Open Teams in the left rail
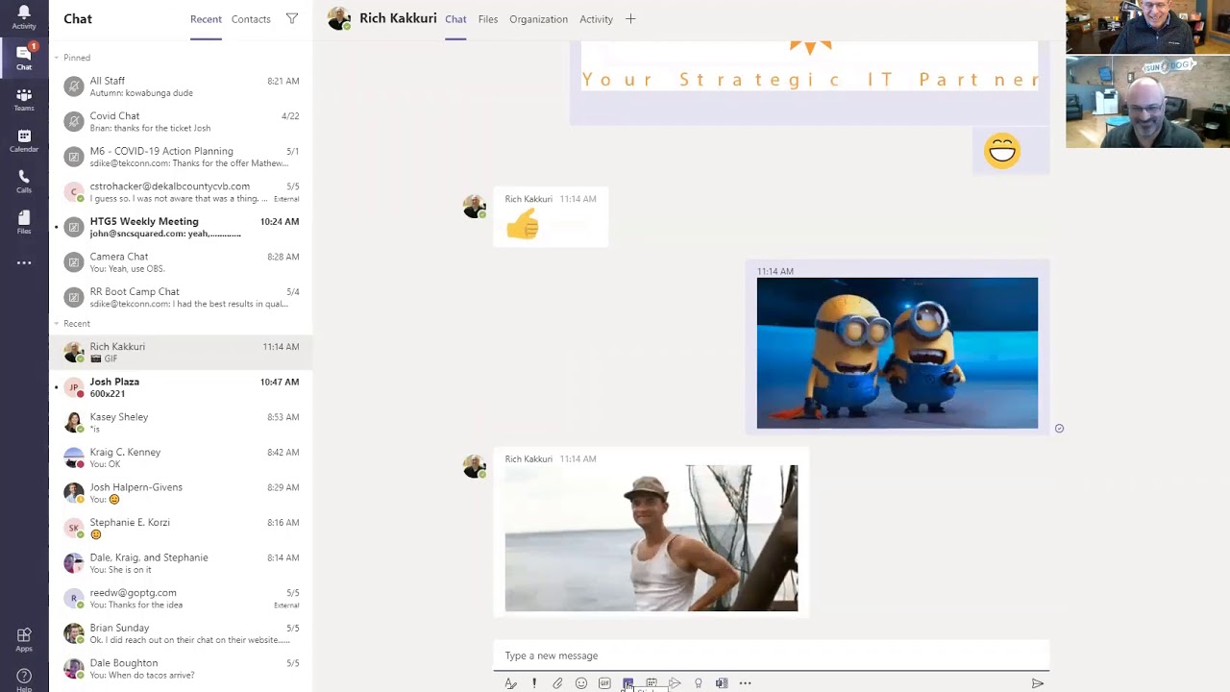 click(24, 99)
